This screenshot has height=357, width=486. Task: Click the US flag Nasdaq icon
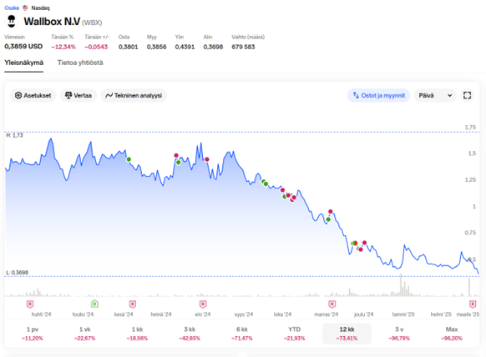coord(25,8)
